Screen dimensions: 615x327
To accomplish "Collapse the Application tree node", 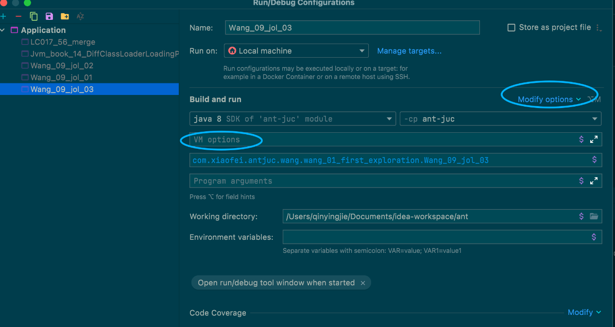I will (3, 30).
